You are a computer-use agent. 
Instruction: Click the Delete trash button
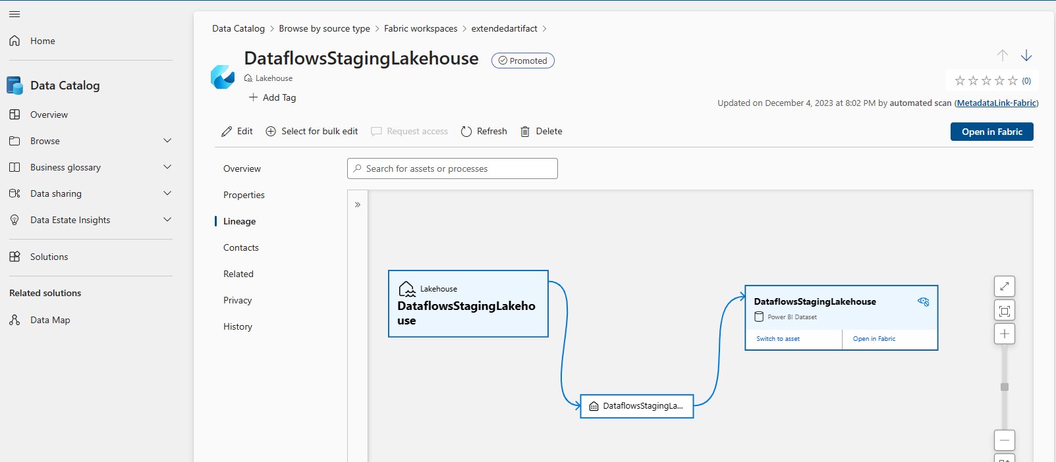point(542,131)
